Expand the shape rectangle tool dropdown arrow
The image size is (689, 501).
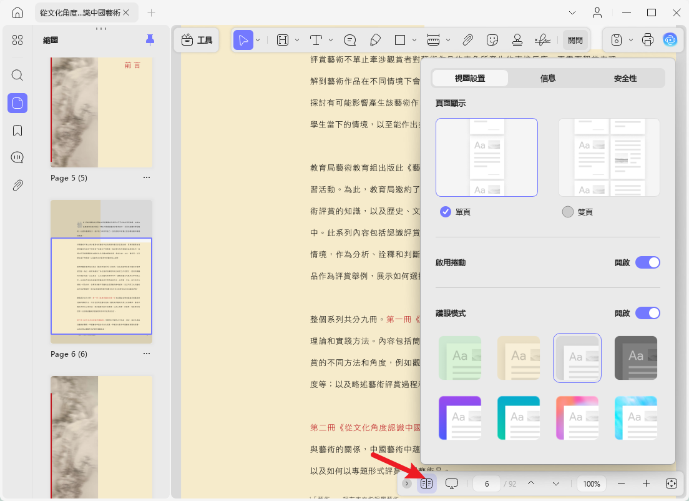click(414, 40)
